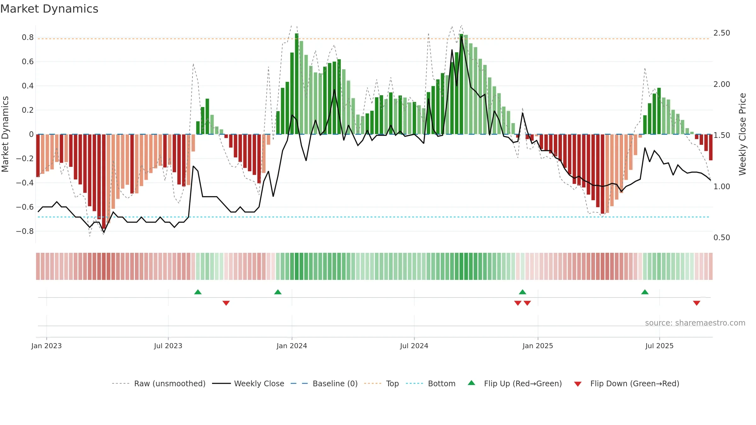Toggle Flip Down (Green→Red) legend entry
Viewport: 756px width, 425px height.
click(627, 383)
